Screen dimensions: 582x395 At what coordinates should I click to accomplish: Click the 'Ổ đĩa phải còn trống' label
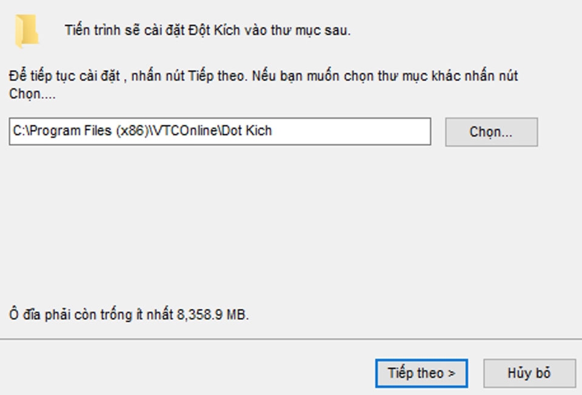(x=70, y=315)
